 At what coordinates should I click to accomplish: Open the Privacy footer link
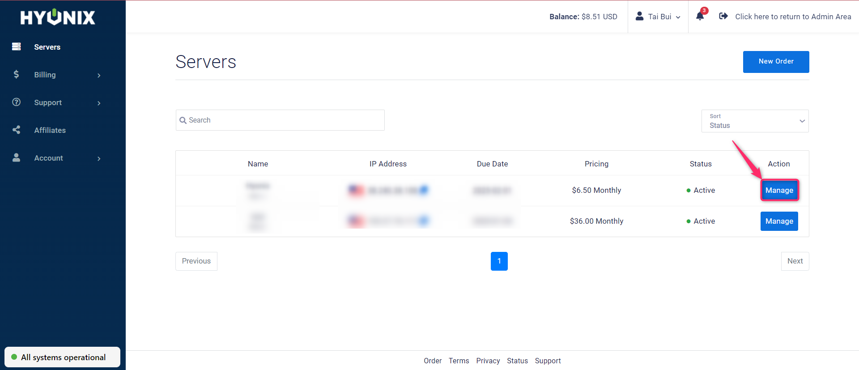click(x=488, y=361)
